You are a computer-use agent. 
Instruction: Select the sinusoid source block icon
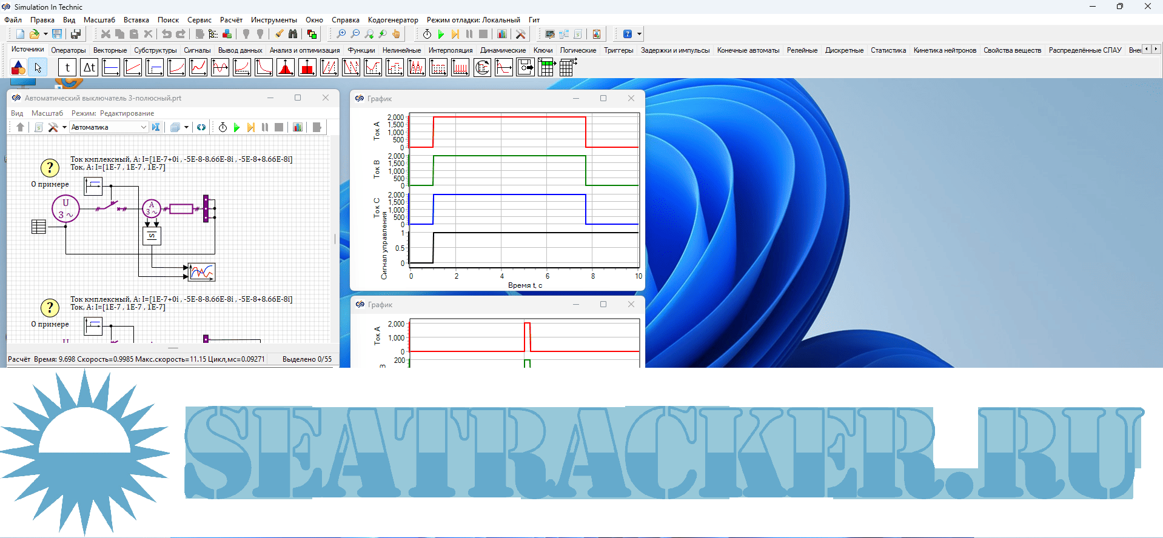click(220, 68)
